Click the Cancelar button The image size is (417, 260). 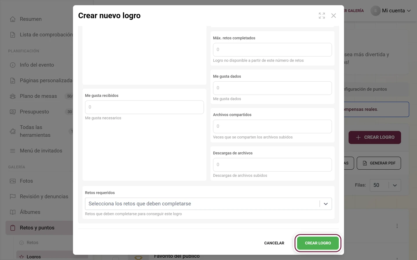pyautogui.click(x=274, y=243)
